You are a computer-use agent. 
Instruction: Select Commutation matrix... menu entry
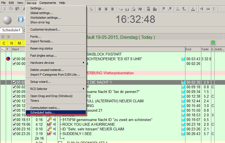(x=56, y=108)
